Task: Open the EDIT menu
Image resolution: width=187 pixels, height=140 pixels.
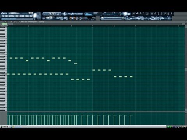Action: point(7,16)
